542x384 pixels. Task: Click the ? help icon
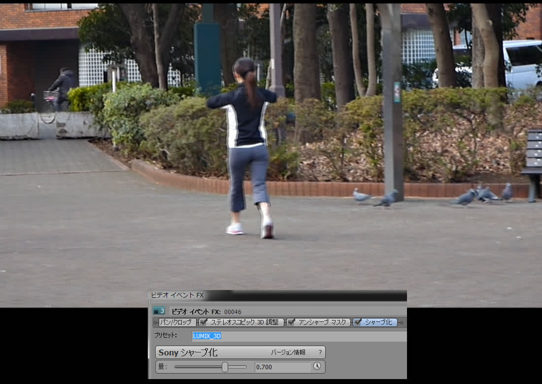[x=320, y=352]
